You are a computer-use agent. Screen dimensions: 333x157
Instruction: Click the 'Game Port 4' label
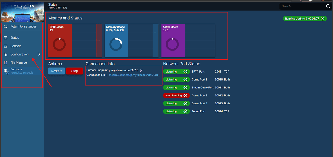coord(200,103)
